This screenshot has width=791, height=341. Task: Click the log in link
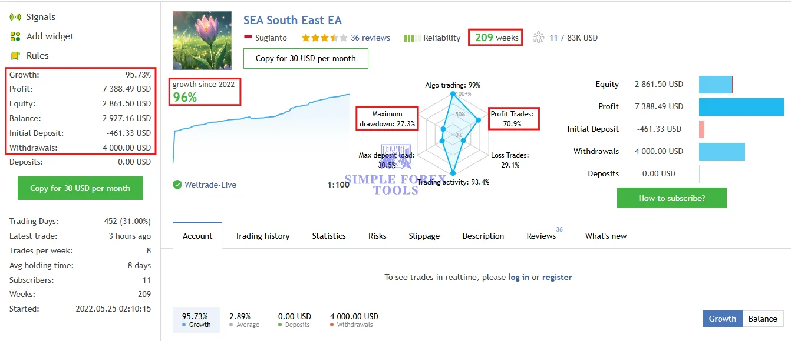(x=519, y=277)
